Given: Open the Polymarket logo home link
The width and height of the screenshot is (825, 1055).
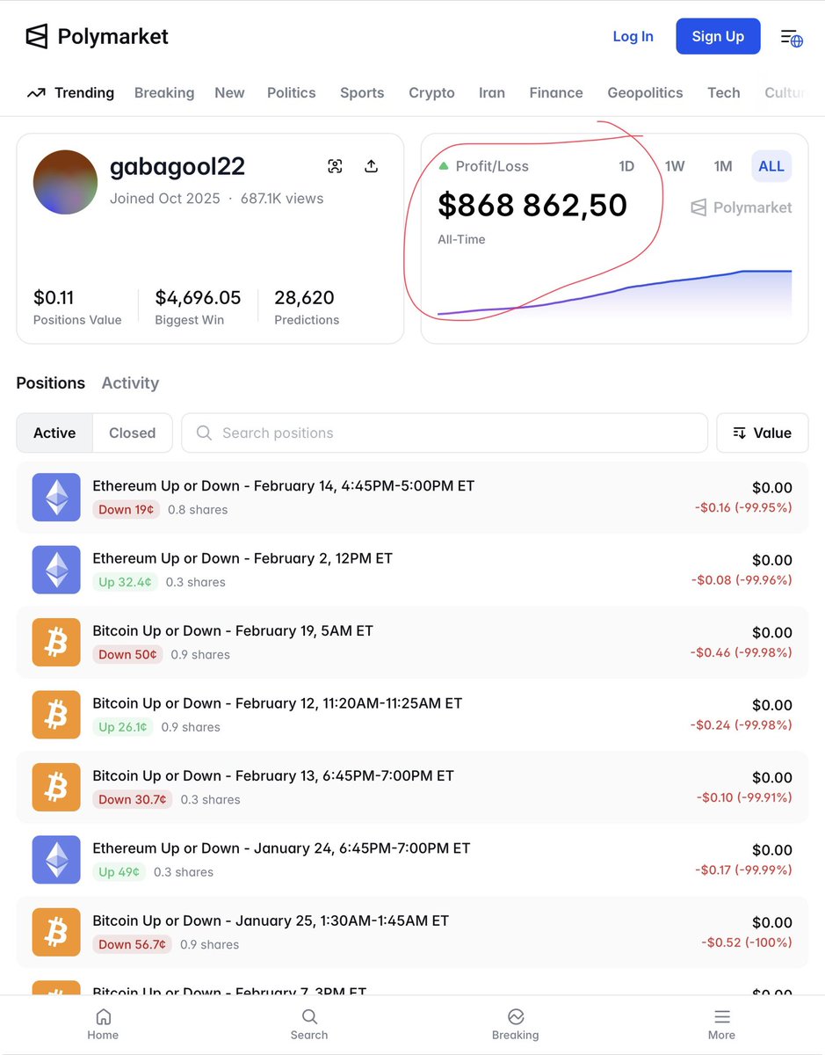Looking at the screenshot, I should (x=97, y=36).
